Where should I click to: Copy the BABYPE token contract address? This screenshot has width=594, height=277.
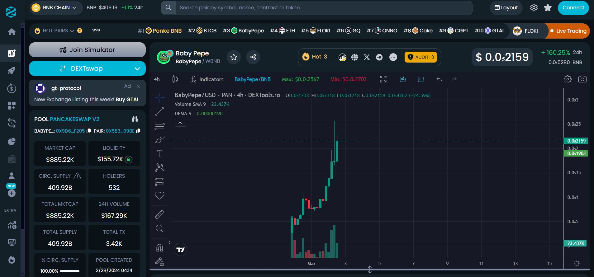tap(88, 131)
